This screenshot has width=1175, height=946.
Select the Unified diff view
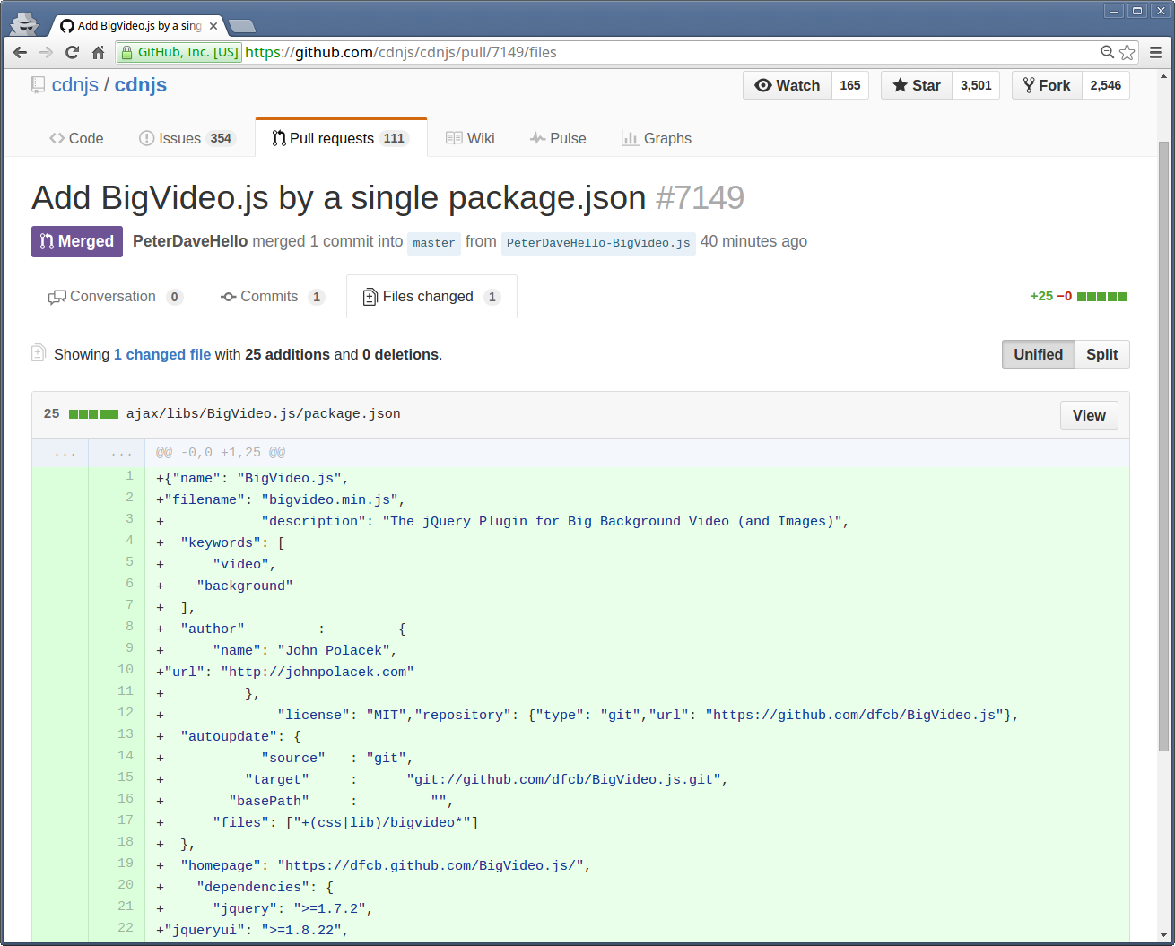[x=1038, y=354]
